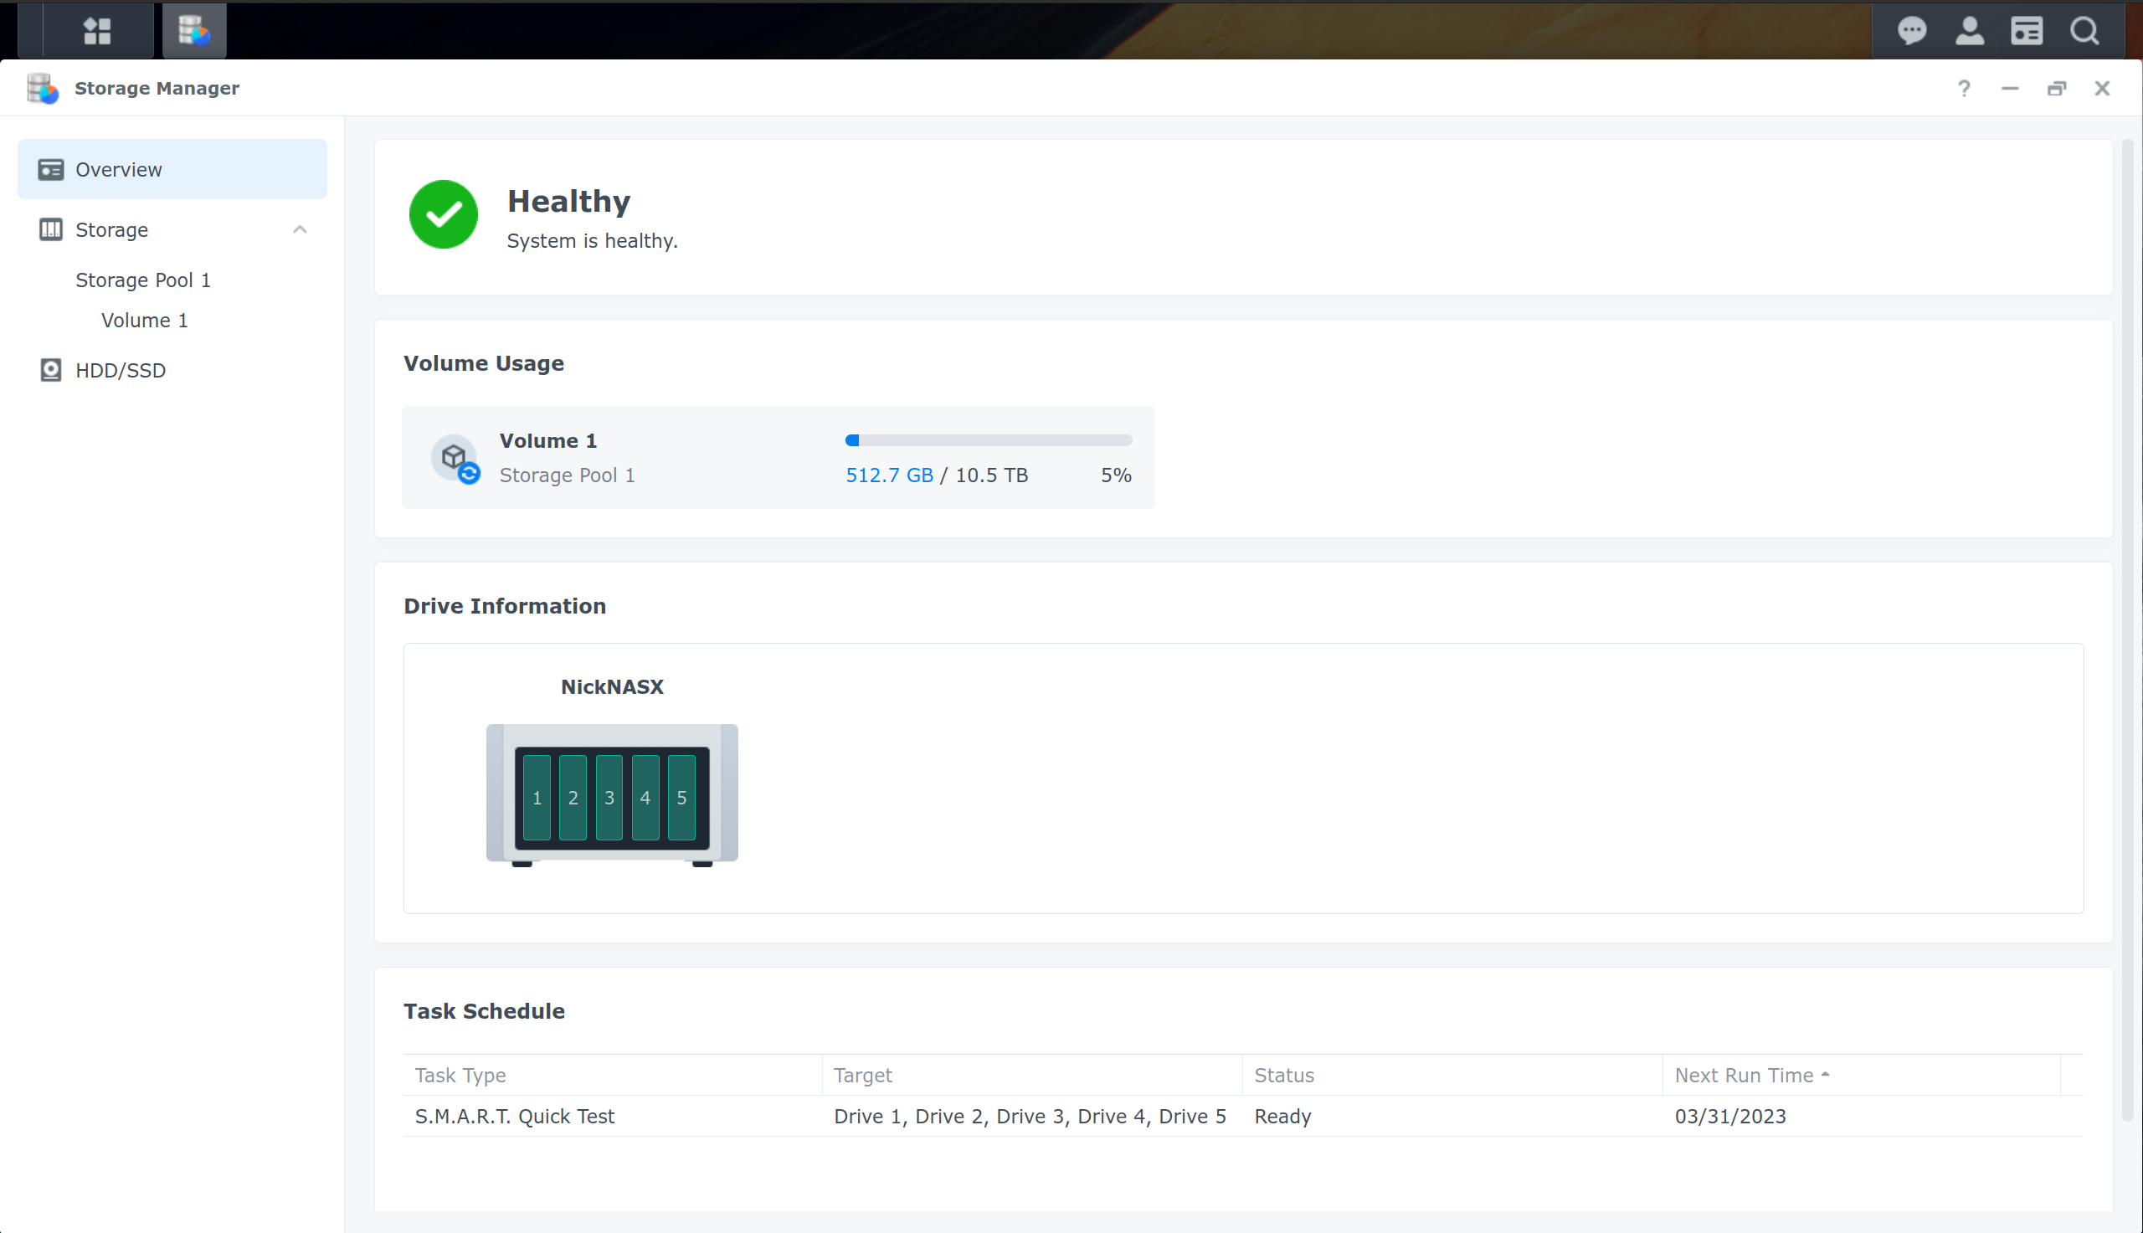Select Storage in the sidebar
Image resolution: width=2143 pixels, height=1233 pixels.
[x=172, y=229]
